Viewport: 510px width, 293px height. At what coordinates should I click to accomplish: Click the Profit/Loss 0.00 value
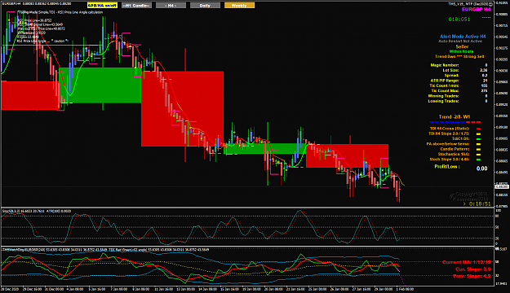coord(481,168)
